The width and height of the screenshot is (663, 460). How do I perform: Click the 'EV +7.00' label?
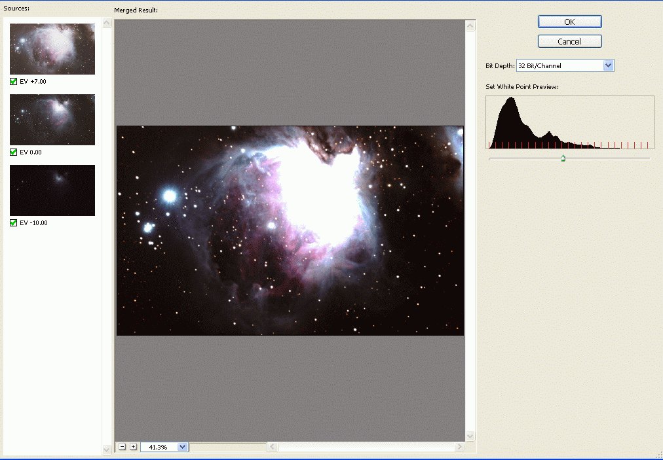tap(33, 82)
